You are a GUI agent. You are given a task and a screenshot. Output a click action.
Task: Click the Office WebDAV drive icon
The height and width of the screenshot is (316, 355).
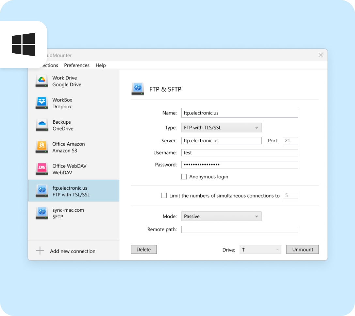point(42,169)
